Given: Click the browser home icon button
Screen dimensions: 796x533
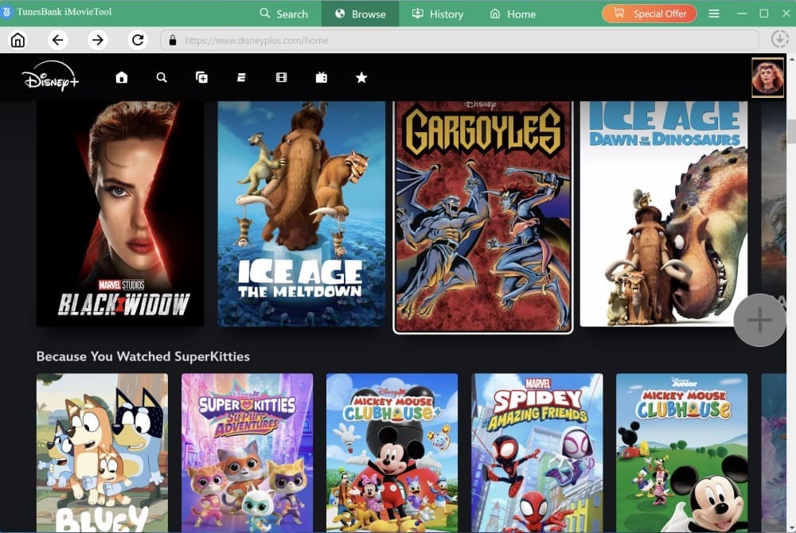Looking at the screenshot, I should (18, 40).
